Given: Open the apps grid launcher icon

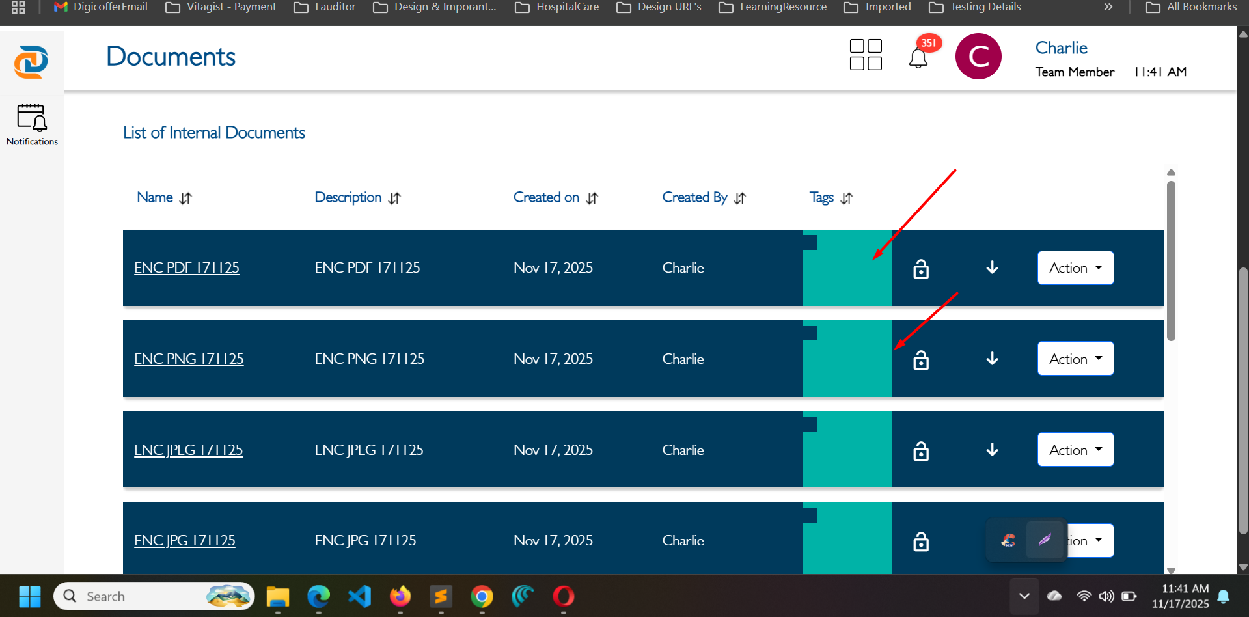Looking at the screenshot, I should [865, 55].
